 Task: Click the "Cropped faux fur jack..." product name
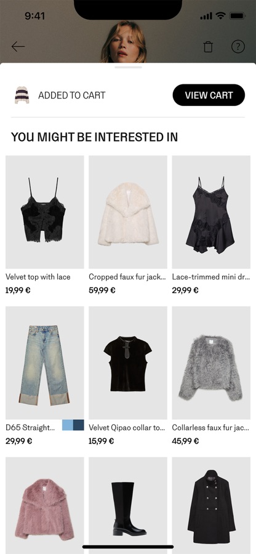127,277
